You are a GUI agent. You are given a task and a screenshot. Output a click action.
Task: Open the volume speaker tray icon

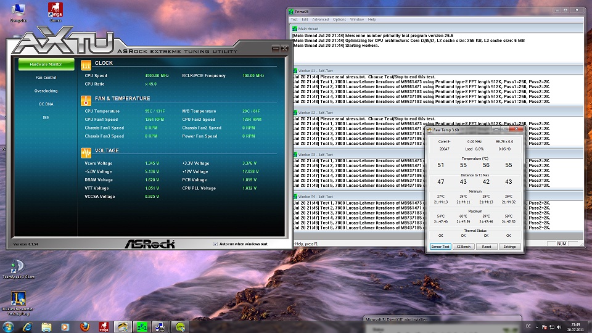pyautogui.click(x=559, y=327)
